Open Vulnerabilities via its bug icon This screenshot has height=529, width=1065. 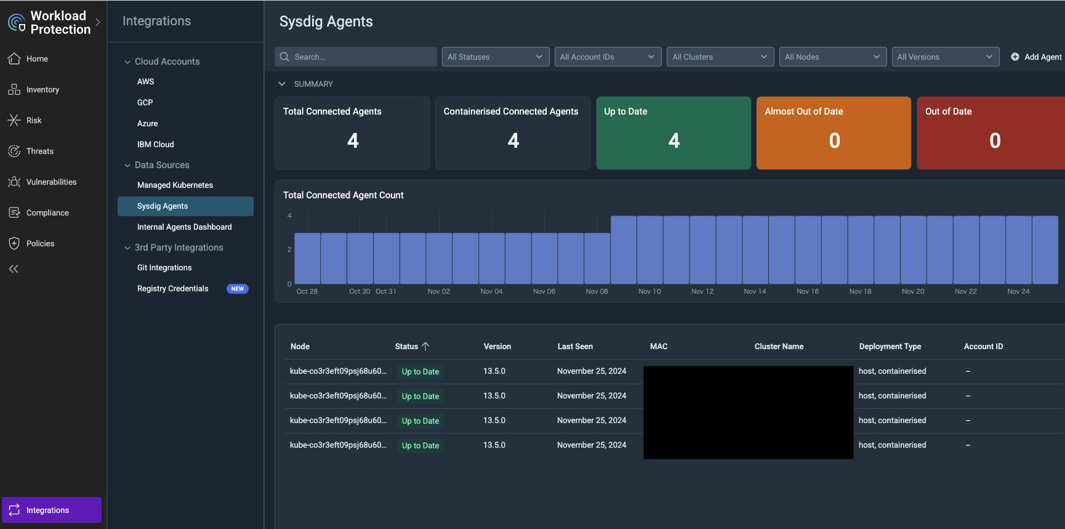tap(14, 182)
